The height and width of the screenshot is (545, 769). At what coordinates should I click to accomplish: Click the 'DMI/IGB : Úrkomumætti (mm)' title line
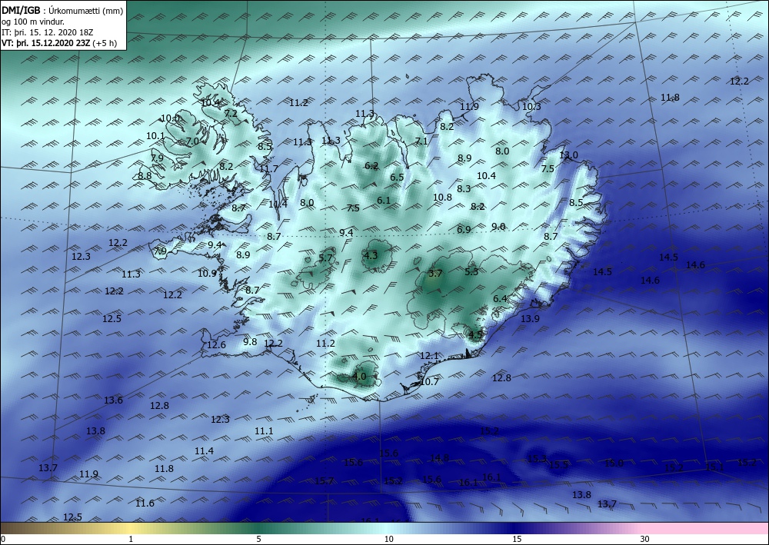pyautogui.click(x=62, y=8)
